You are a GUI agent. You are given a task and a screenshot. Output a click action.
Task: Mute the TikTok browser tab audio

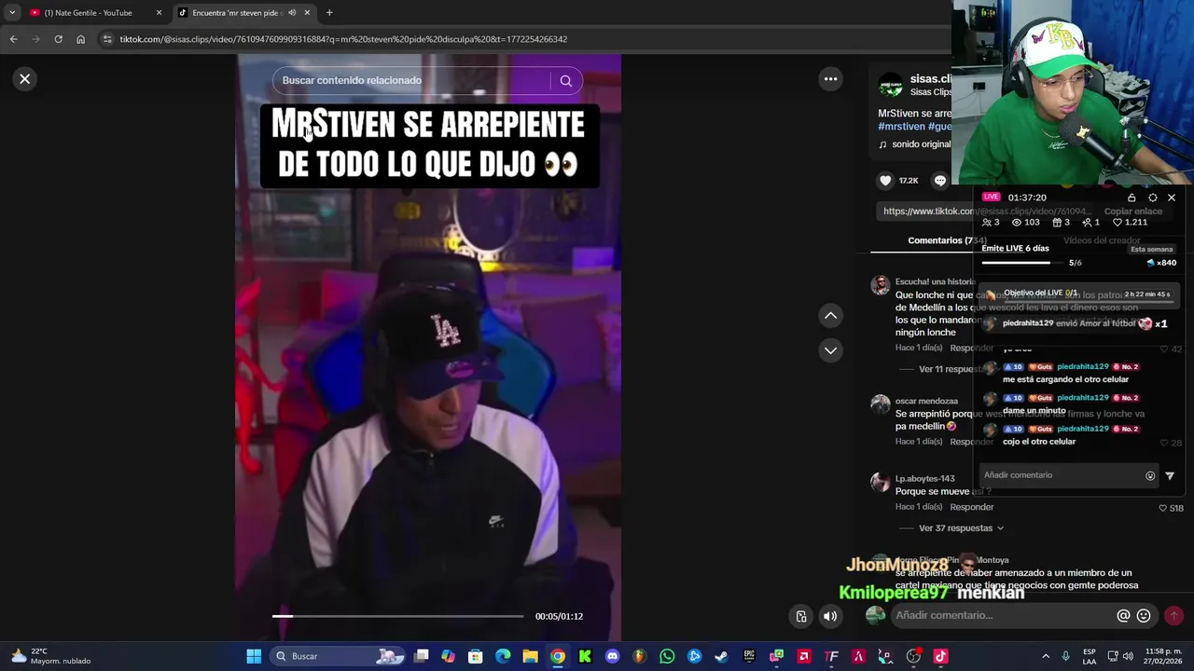click(x=292, y=13)
